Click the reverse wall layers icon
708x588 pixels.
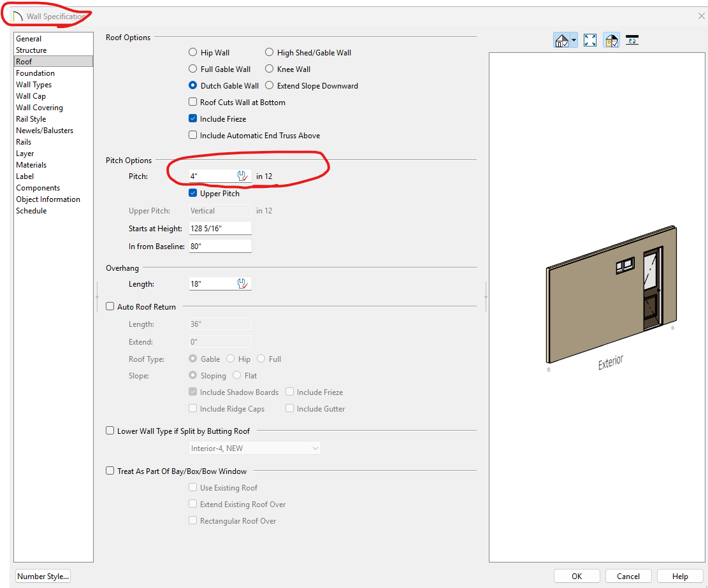click(x=632, y=41)
